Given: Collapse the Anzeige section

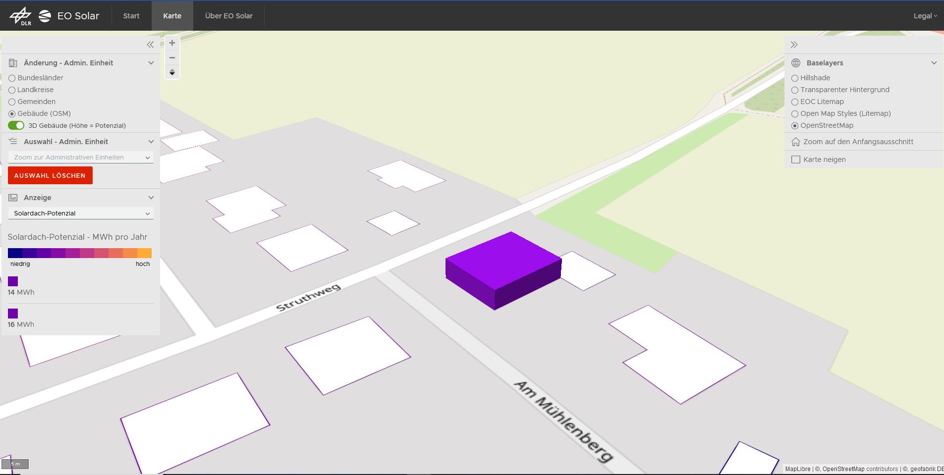Looking at the screenshot, I should (151, 198).
